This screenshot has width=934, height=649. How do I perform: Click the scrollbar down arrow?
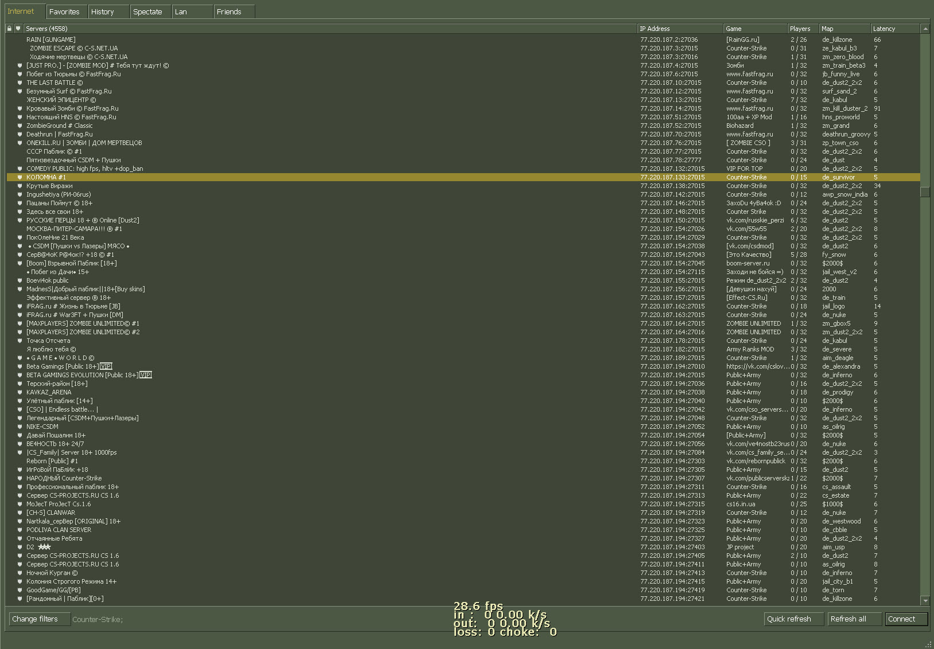click(x=925, y=600)
